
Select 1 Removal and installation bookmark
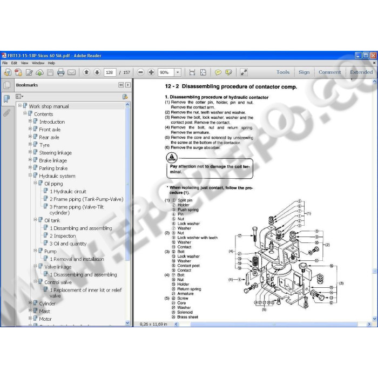tap(77, 259)
